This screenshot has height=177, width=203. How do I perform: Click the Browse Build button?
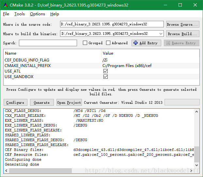182,34
